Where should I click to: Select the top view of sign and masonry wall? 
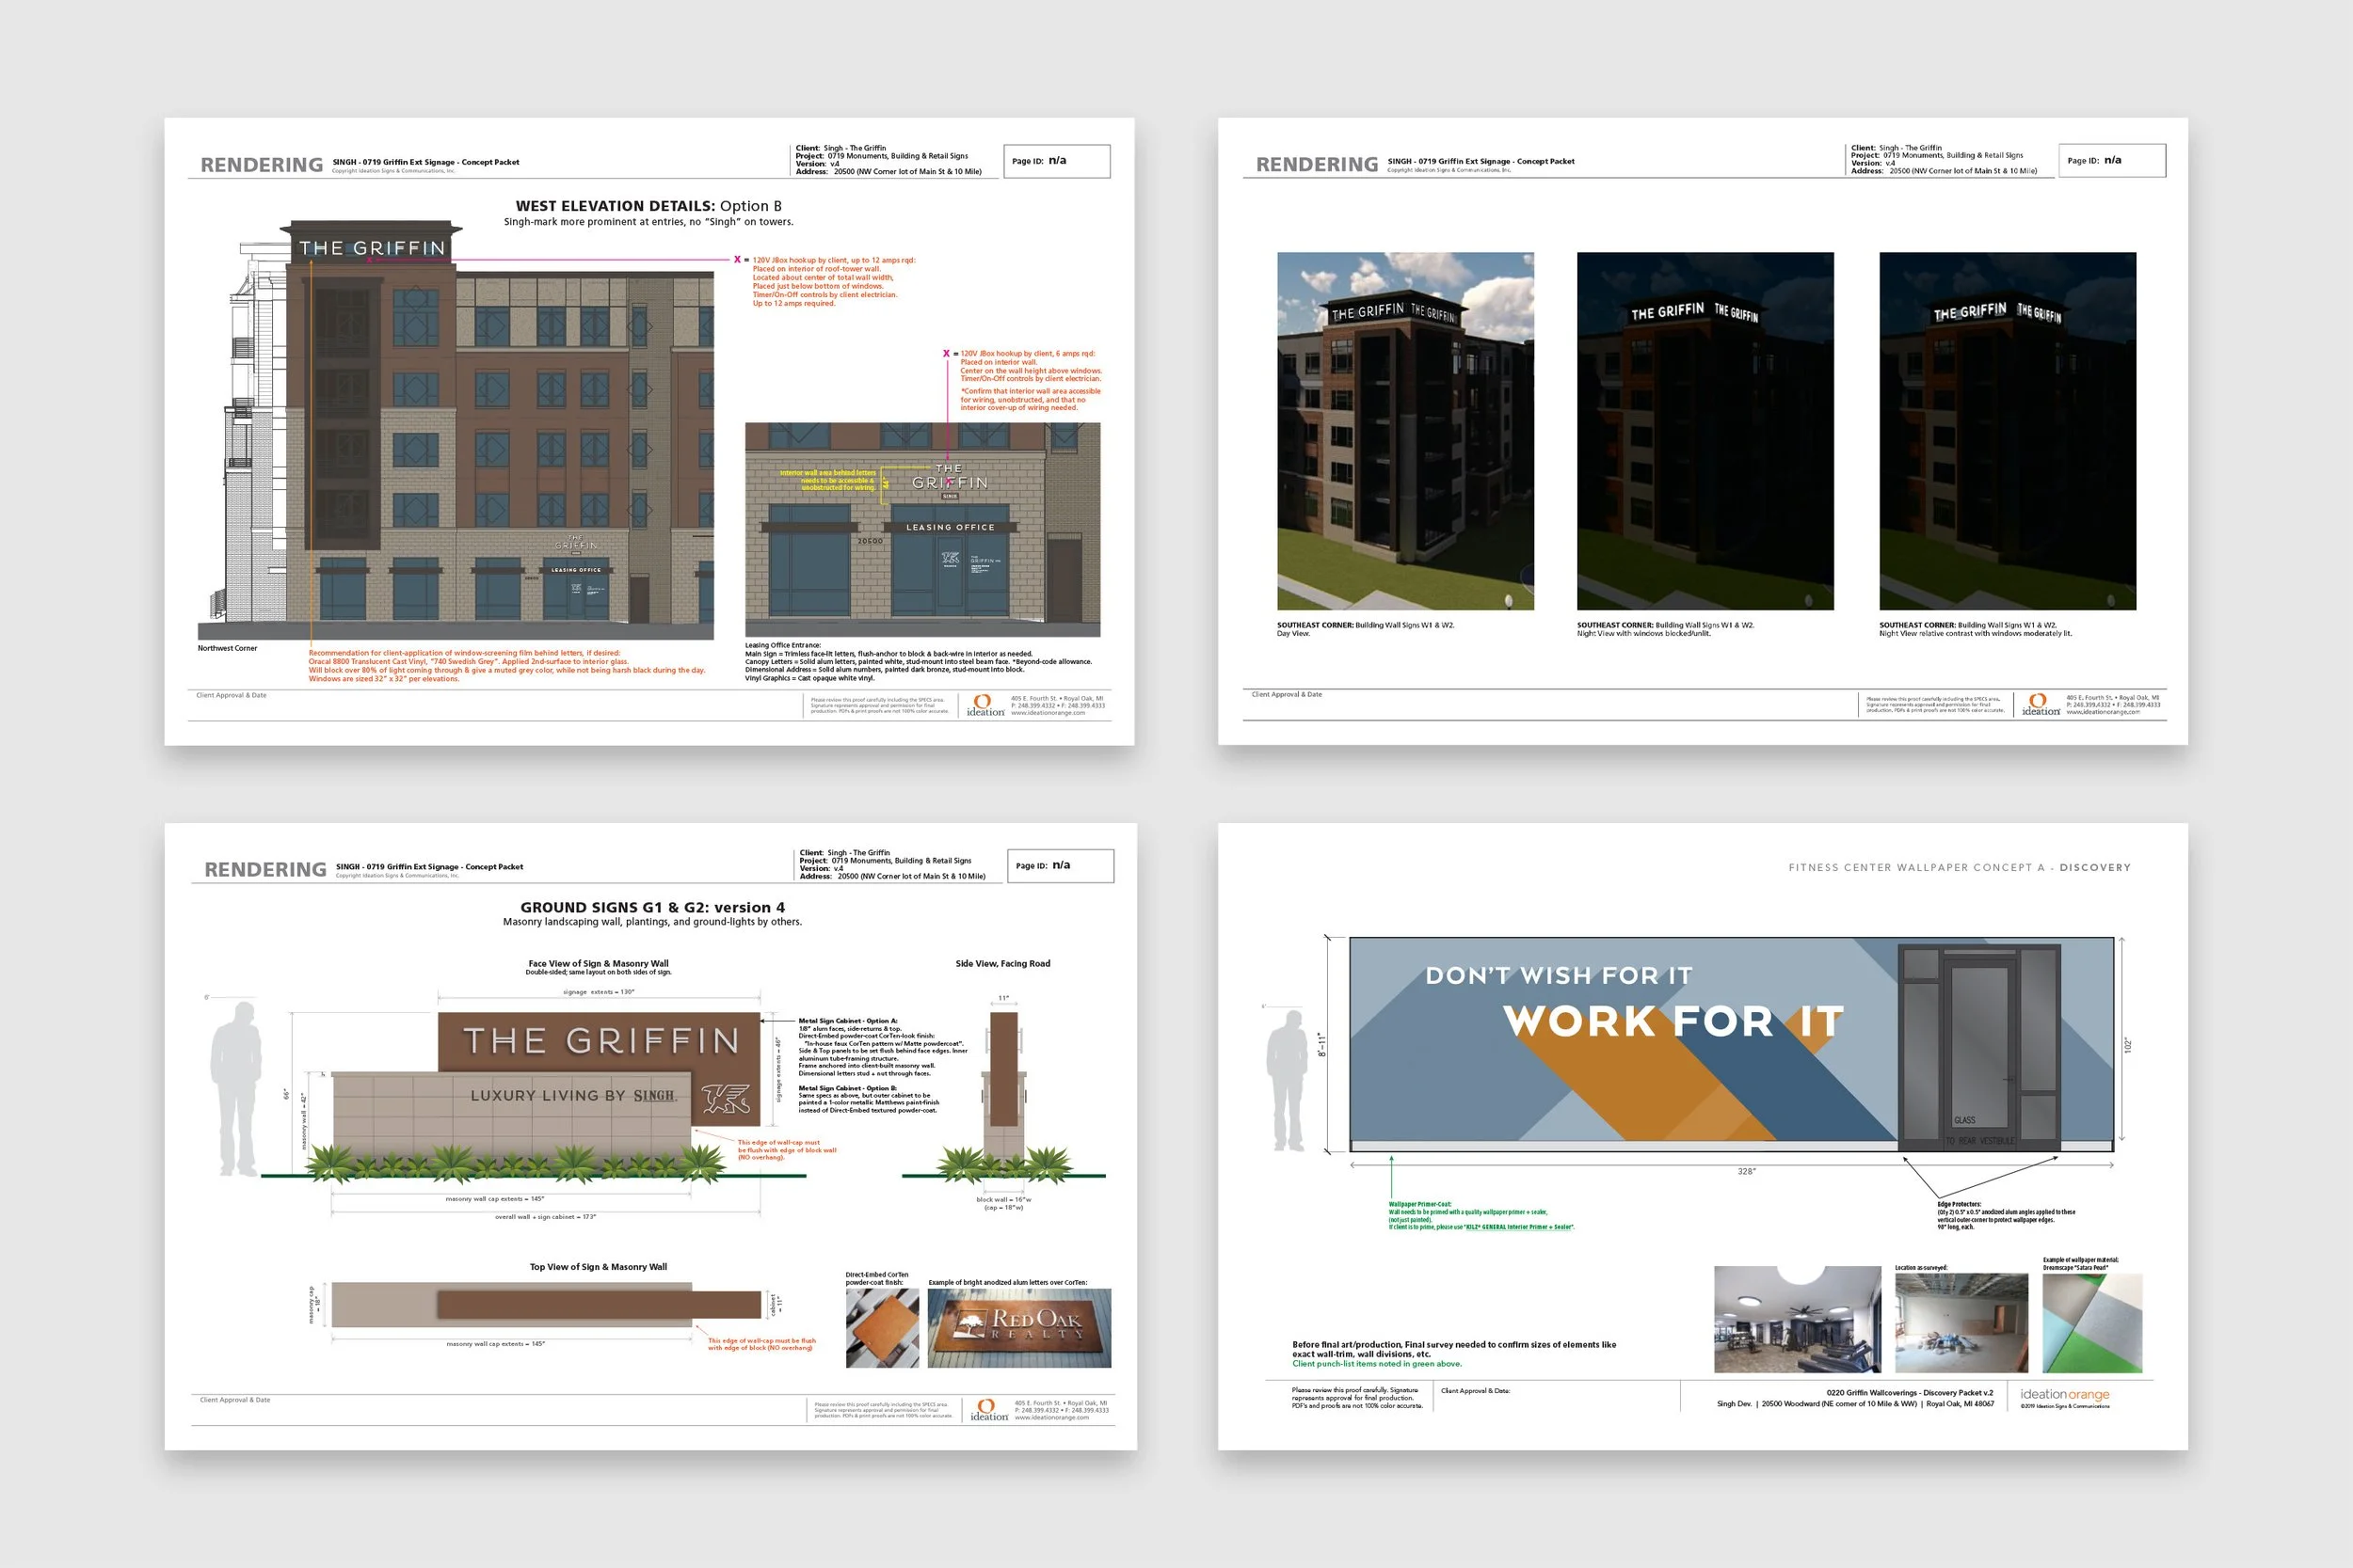(x=547, y=1305)
